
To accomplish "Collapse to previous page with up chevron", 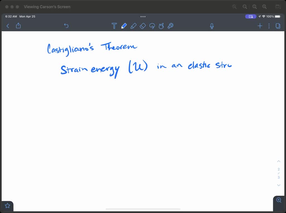I will click(278, 161).
